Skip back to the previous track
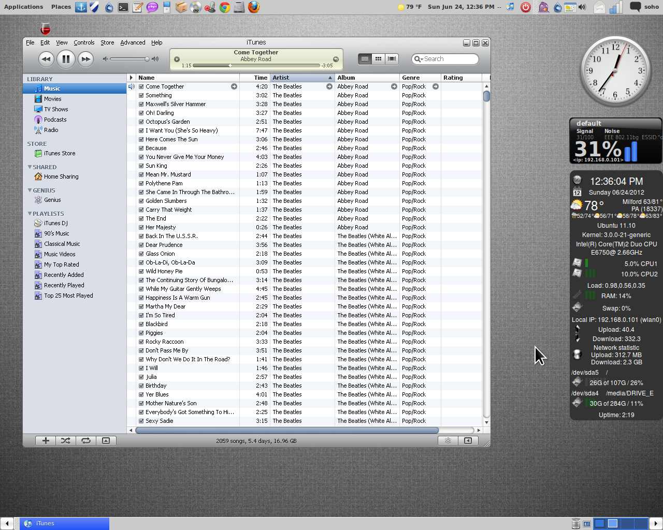 tap(46, 59)
